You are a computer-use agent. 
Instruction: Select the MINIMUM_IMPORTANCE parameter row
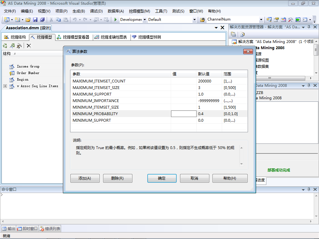159,101
